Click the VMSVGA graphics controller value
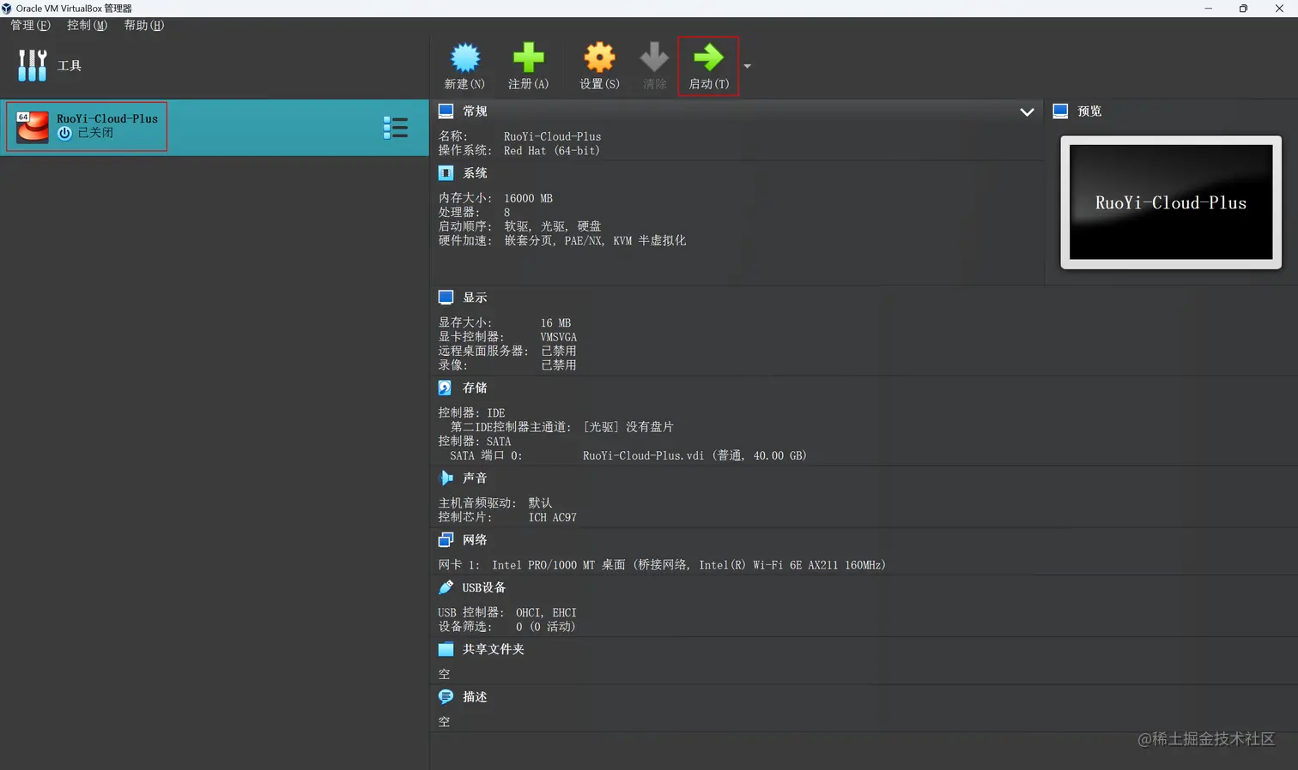Viewport: 1298px width, 770px height. tap(558, 337)
